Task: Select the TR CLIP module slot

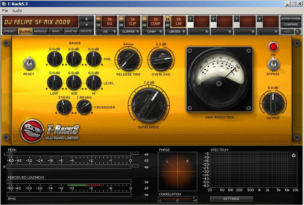Action: click(132, 22)
